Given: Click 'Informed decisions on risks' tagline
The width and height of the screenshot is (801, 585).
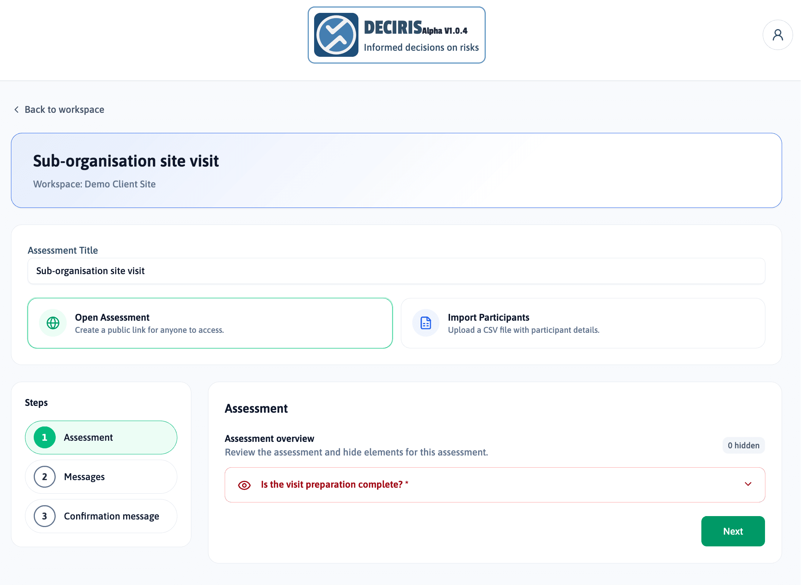Looking at the screenshot, I should tap(421, 47).
